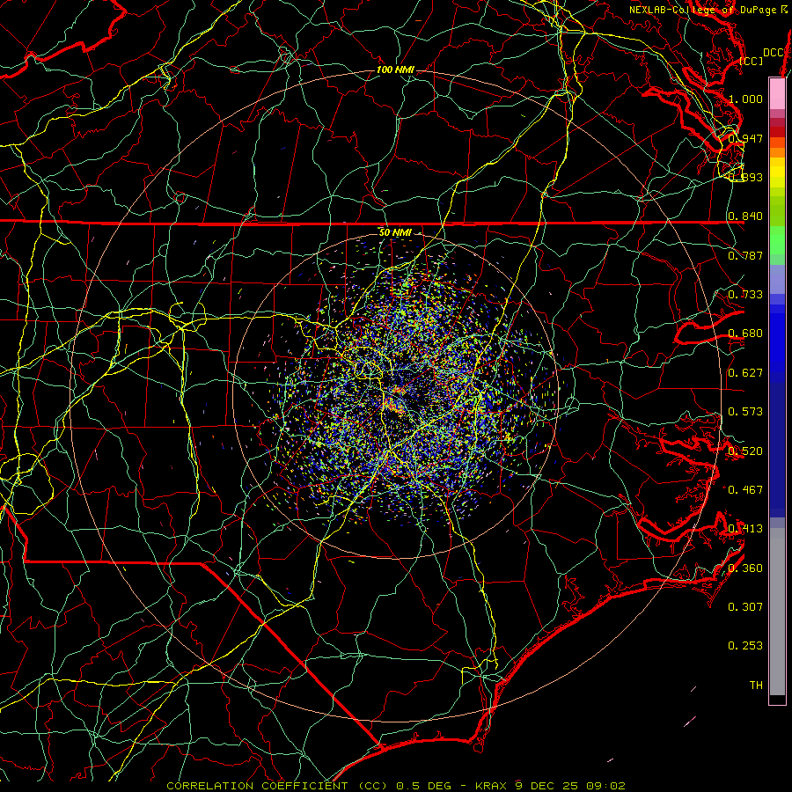Select the 0.840 legend value
792x792 pixels.
tap(745, 216)
